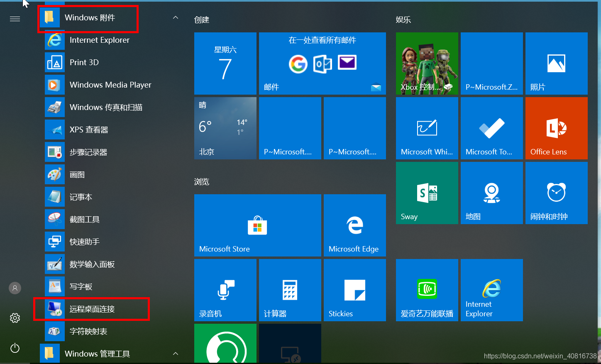Viewport: 601px width, 364px height.
Task: Open the 计算器 calculator tile
Action: [290, 290]
